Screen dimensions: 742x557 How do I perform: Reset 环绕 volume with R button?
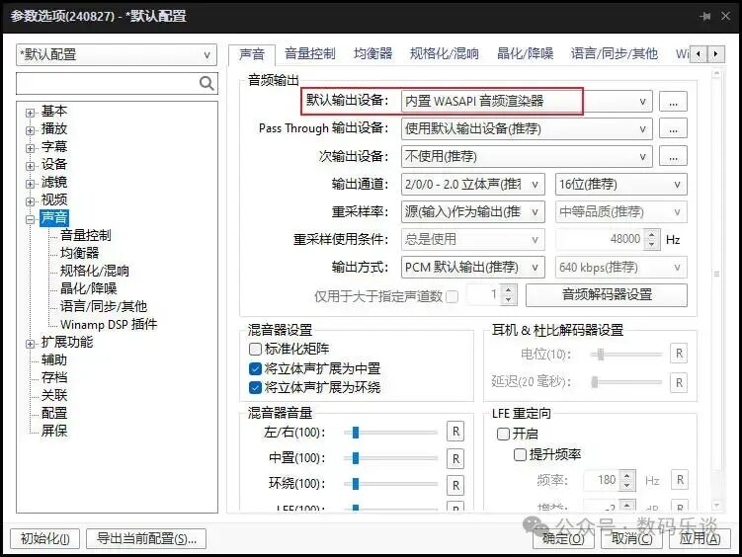[x=455, y=485]
